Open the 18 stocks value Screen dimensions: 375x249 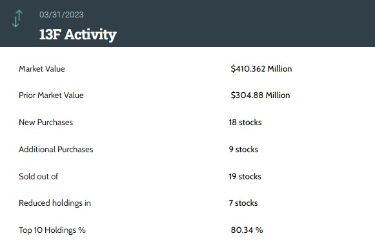click(x=245, y=122)
